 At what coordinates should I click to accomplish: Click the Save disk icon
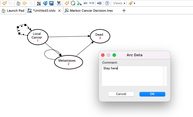[51, 3]
